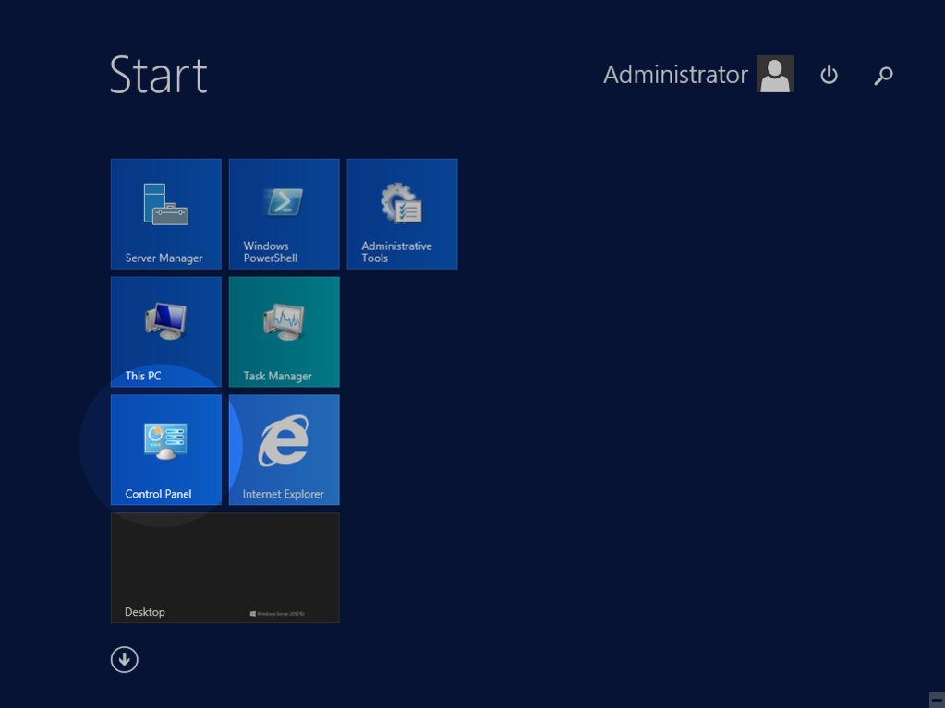The height and width of the screenshot is (708, 945).
Task: Click the power options icon
Action: 829,75
